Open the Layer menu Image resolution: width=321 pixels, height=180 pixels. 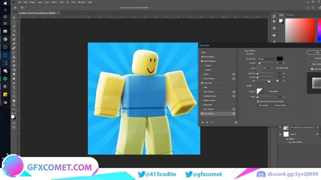pyautogui.click(x=40, y=2)
